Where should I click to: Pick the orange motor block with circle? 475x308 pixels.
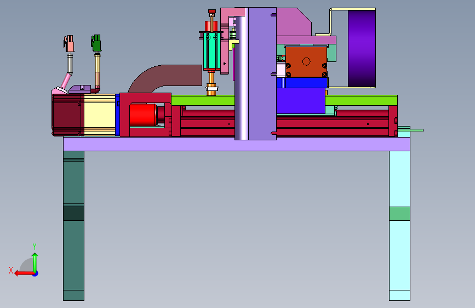pyautogui.click(x=306, y=61)
